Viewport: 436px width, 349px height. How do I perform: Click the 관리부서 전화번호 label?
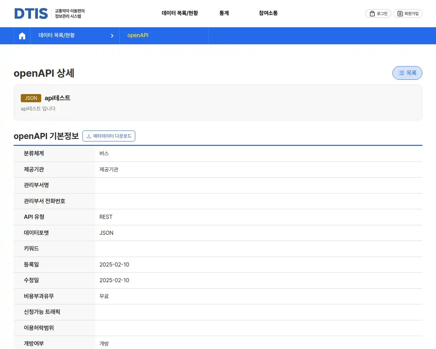(45, 201)
